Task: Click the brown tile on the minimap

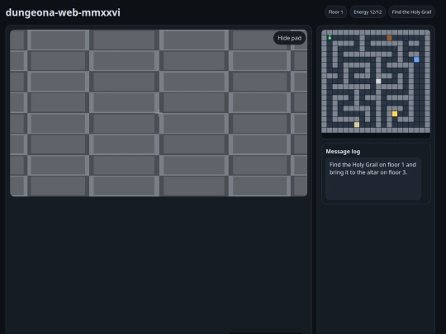Action: click(x=389, y=38)
